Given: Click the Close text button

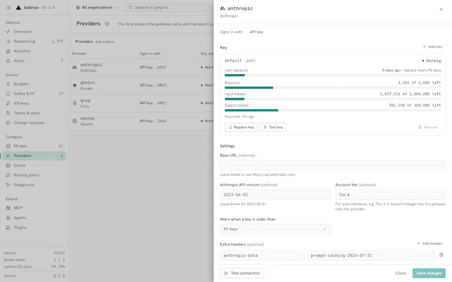Looking at the screenshot, I should 401,273.
